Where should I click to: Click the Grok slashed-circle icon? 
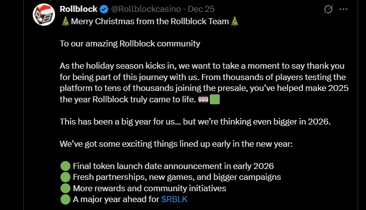tap(328, 9)
